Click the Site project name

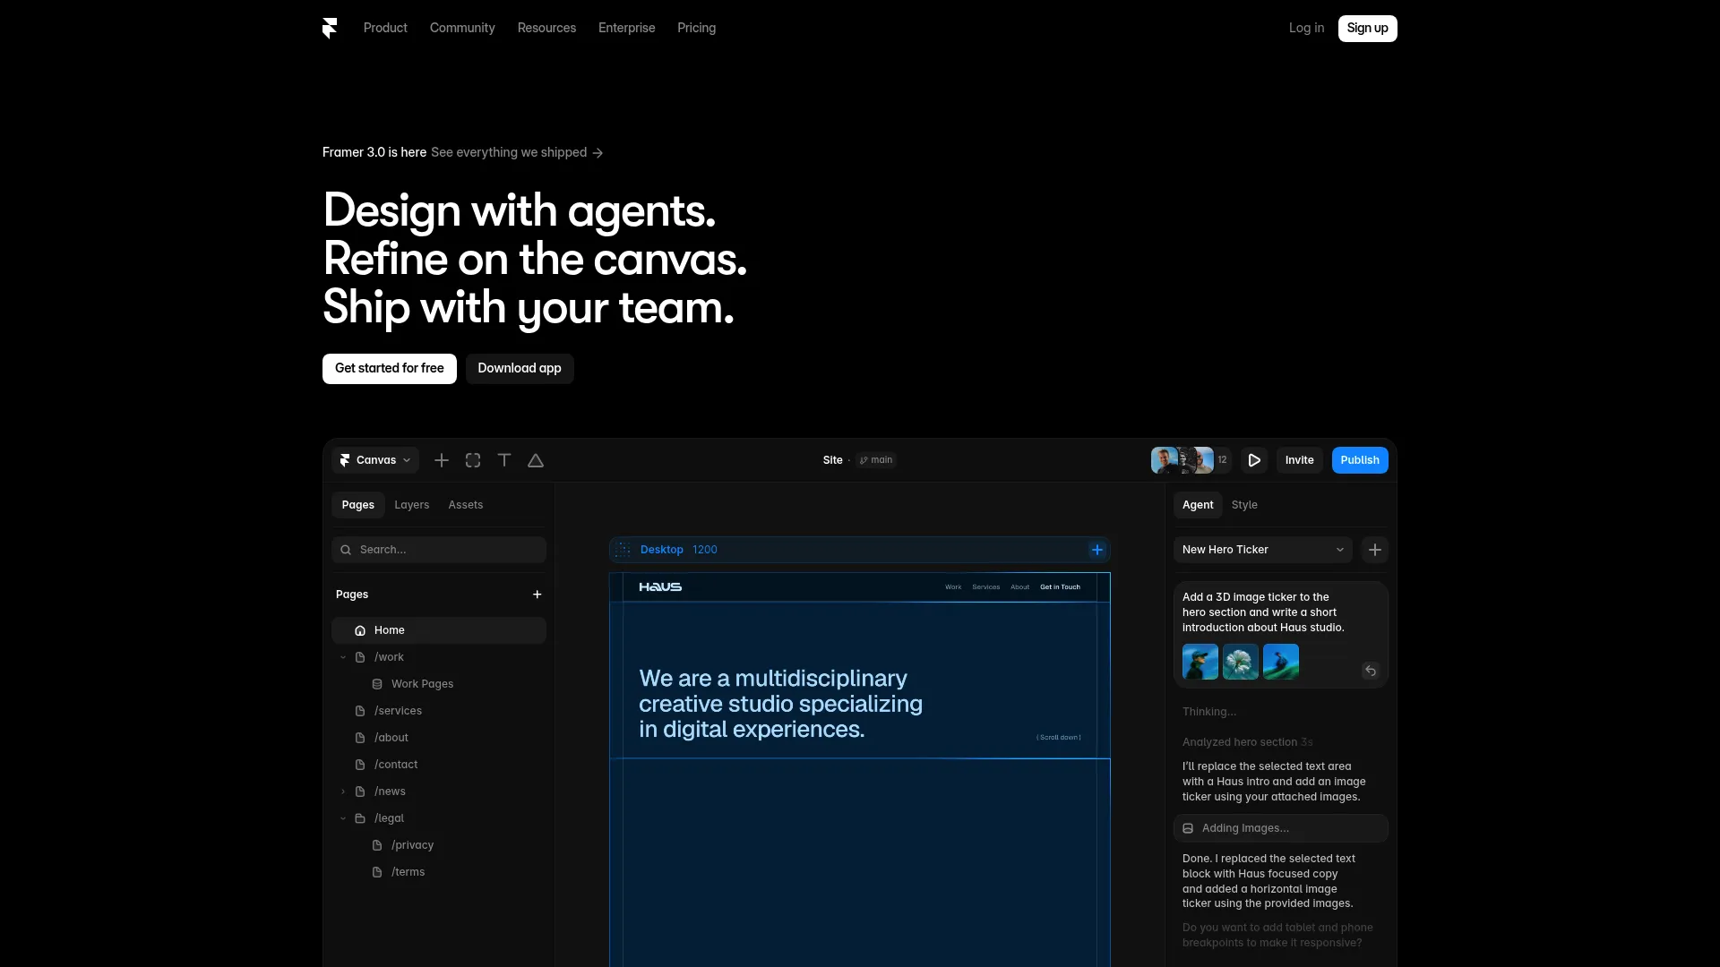[x=833, y=460]
